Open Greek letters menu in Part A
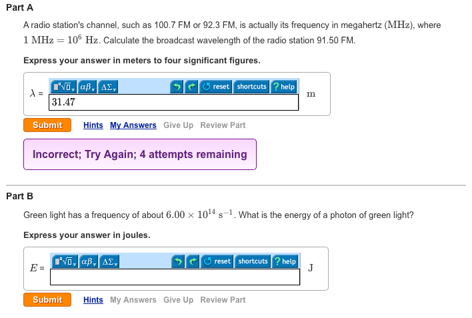This screenshot has height=318, width=472. 87,87
